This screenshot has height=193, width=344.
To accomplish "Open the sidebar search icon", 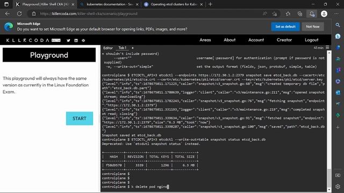I will click(338, 25).
